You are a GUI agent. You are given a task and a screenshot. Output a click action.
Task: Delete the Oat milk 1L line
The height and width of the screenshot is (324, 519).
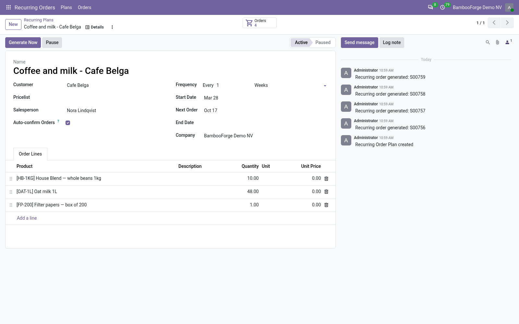(326, 192)
